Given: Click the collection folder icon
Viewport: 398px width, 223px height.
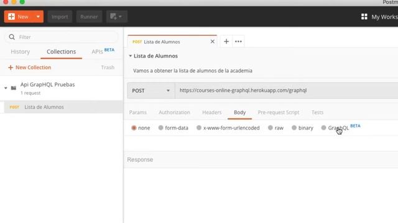Looking at the screenshot, I should point(14,88).
